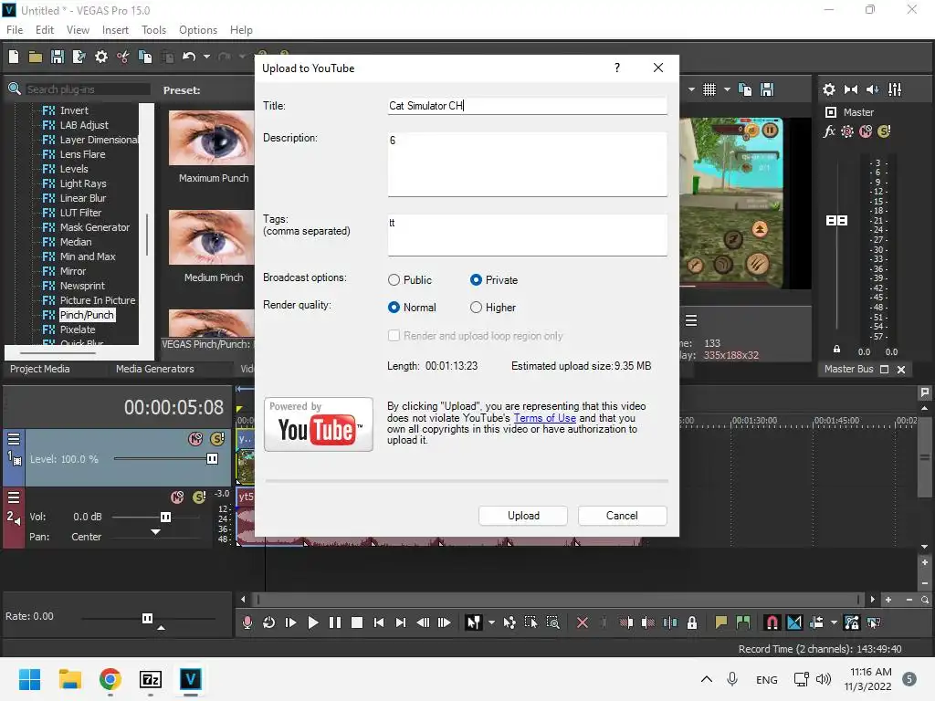Viewport: 935px width, 701px height.
Task: Click the New project icon in toolbar
Action: click(x=14, y=57)
